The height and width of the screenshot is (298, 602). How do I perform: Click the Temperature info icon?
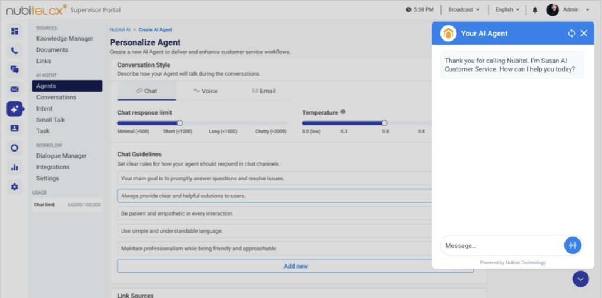pyautogui.click(x=343, y=112)
